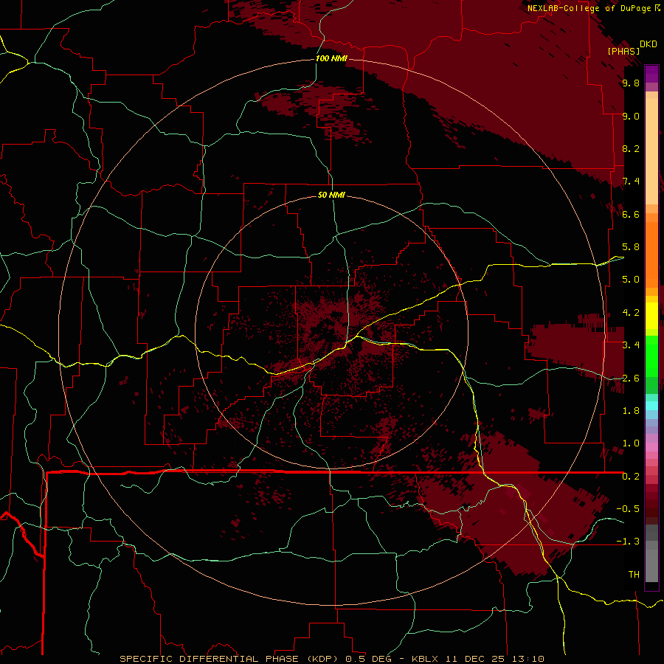Click the 3.4 value on the color scale
Screen dimensions: 664x664
point(631,345)
